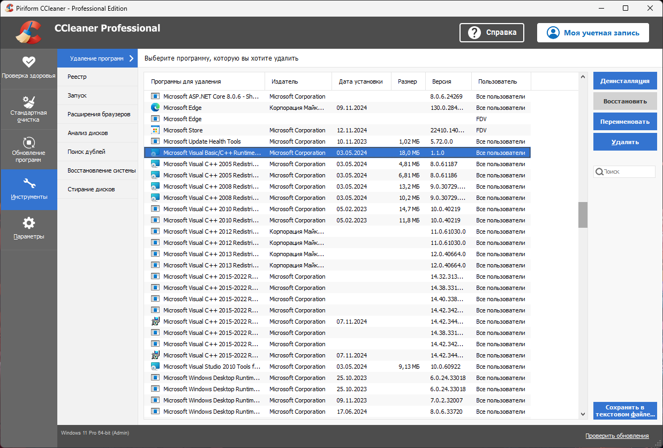Click the list scrollbar up arrow
The height and width of the screenshot is (448, 663).
point(583,77)
